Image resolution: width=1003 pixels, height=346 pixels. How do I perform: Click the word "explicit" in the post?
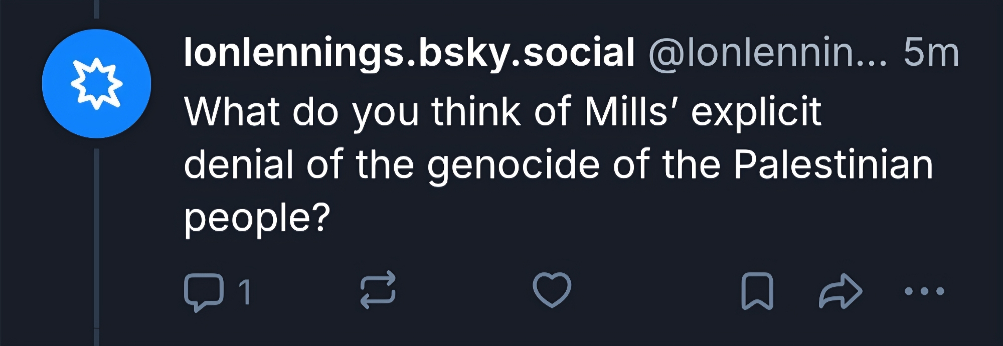tap(756, 111)
